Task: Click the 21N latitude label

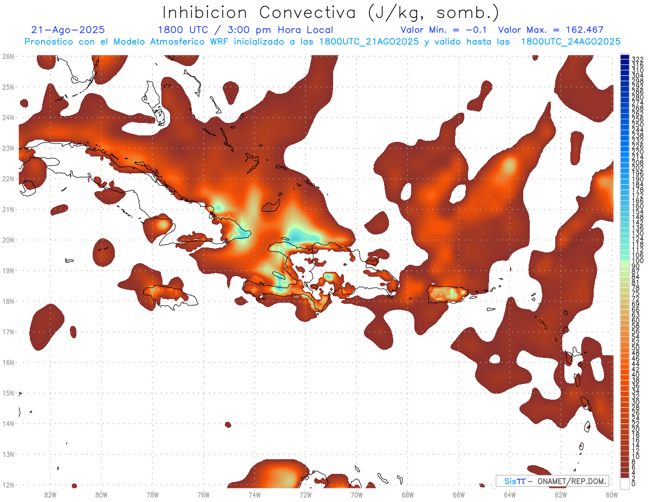Action: 8,209
